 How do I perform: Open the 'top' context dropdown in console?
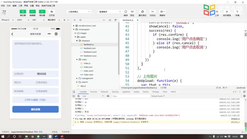pyautogui.click(x=93, y=96)
